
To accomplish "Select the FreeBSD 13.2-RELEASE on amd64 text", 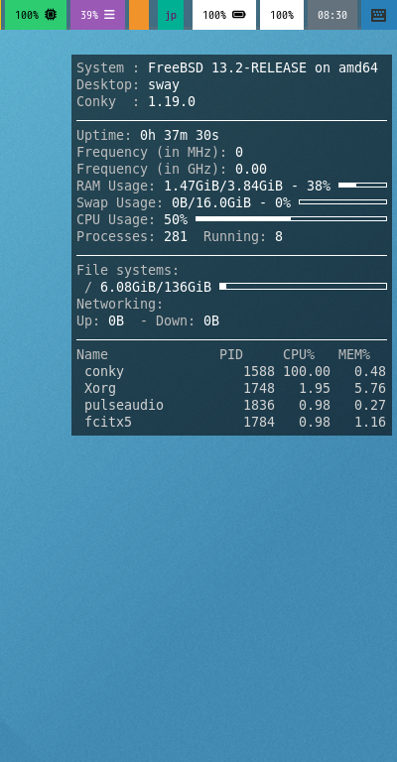I will pos(263,68).
